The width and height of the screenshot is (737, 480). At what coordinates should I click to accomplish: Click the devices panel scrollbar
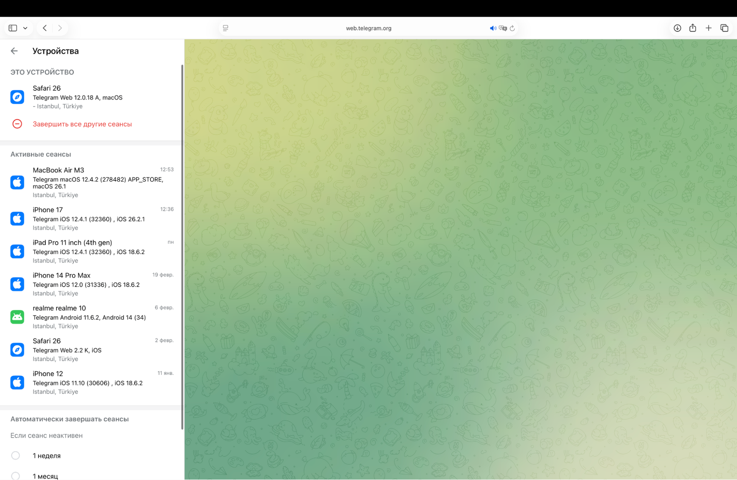pos(182,247)
